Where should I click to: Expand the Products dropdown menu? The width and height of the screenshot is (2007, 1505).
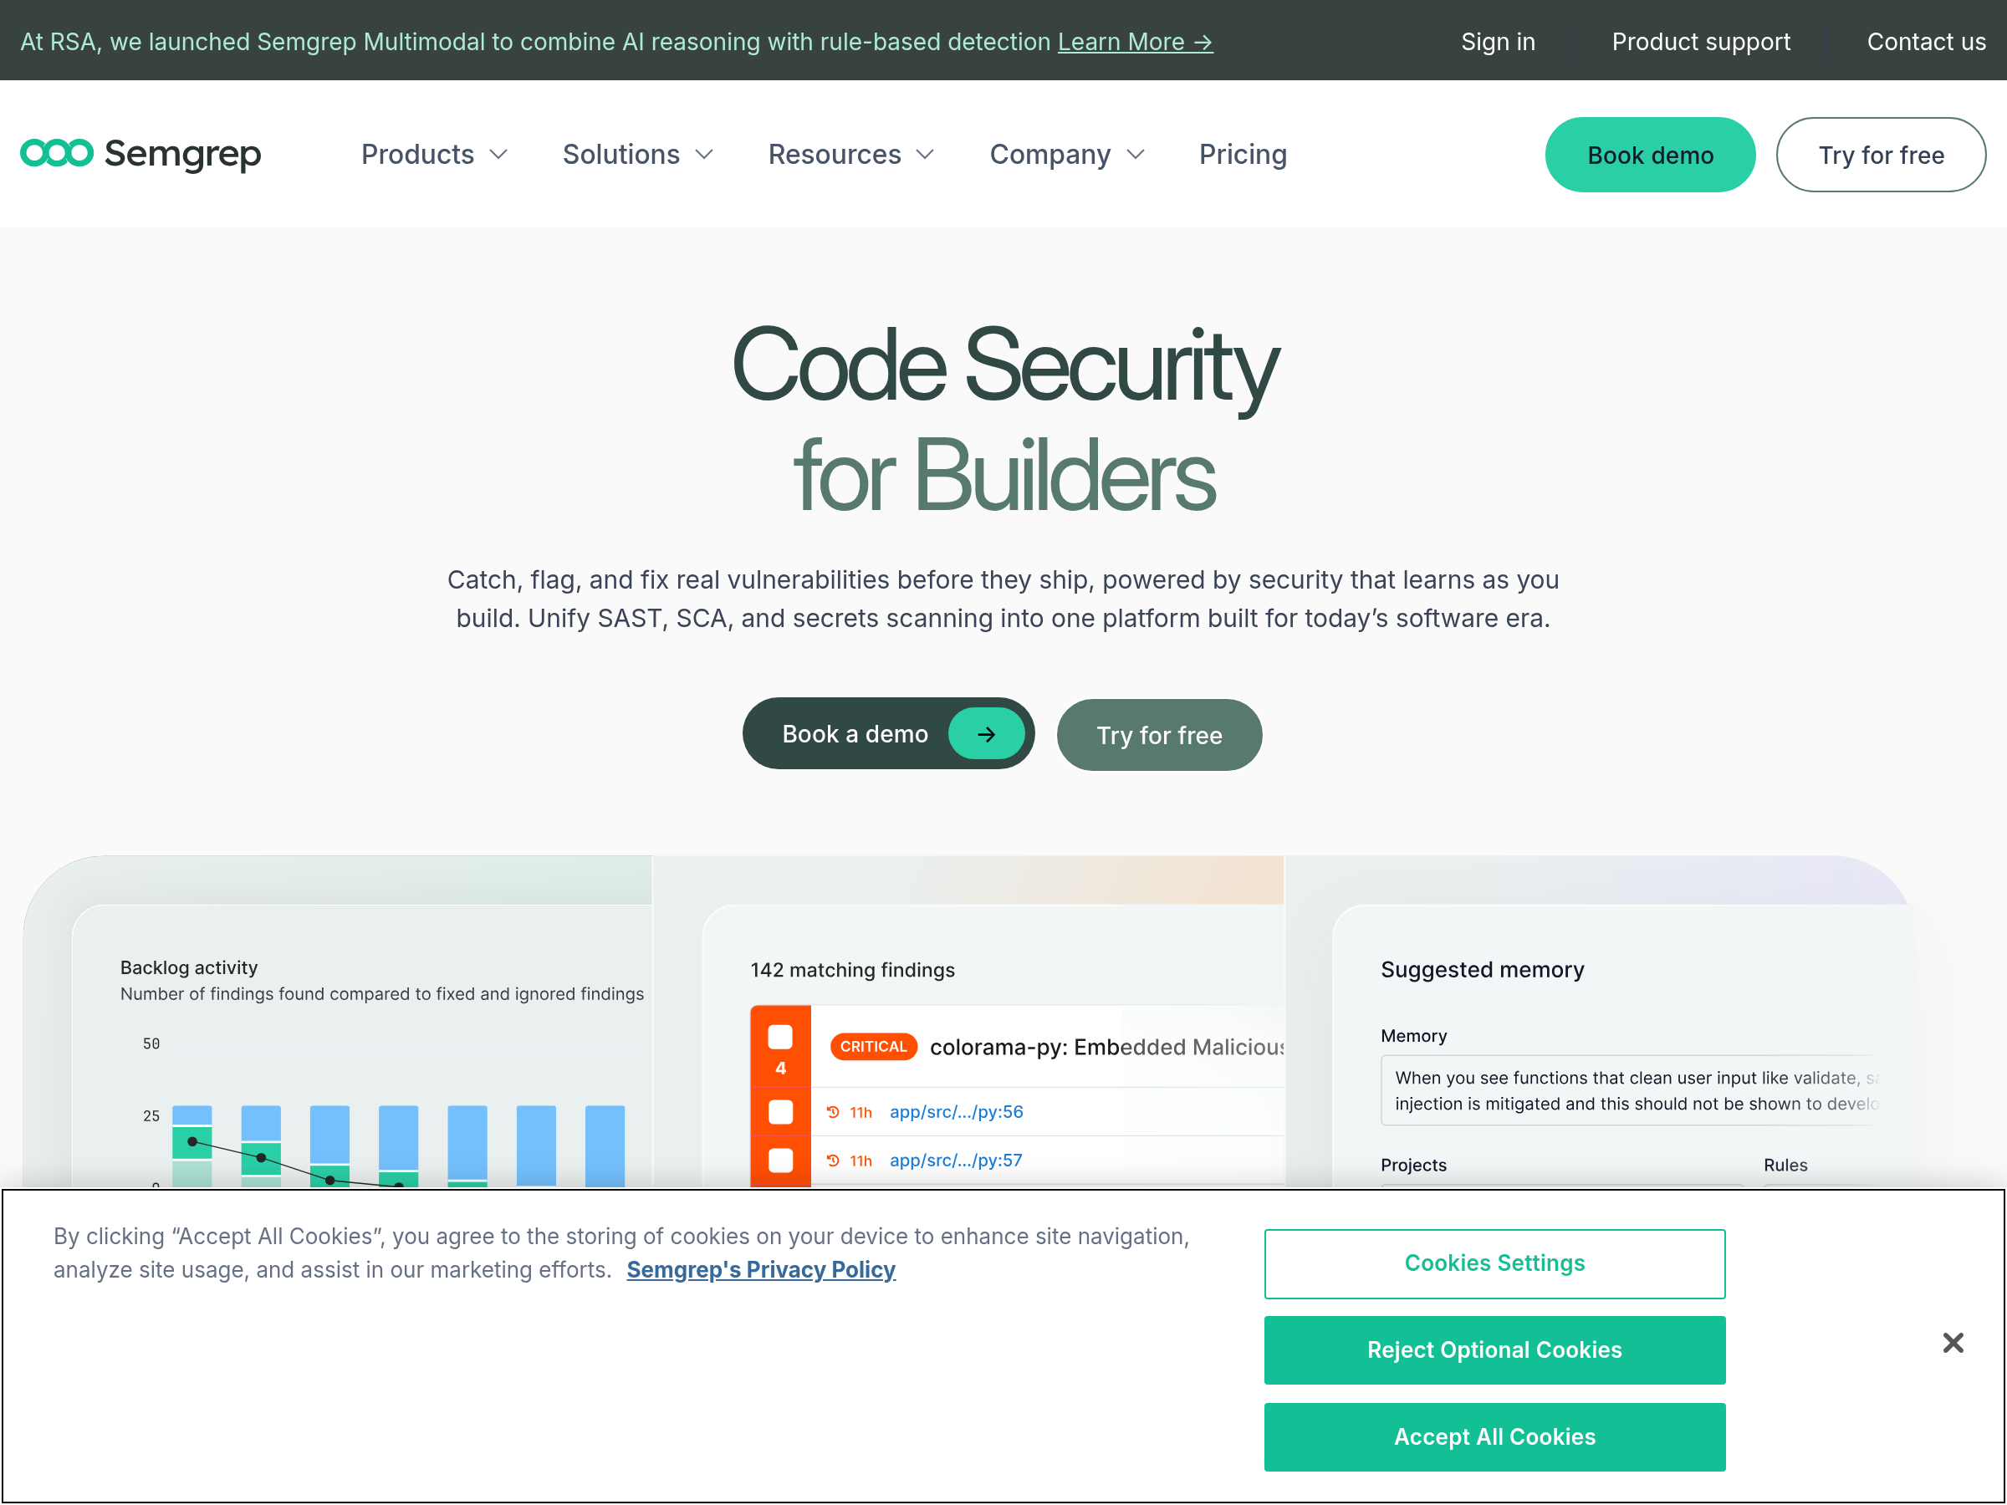tap(434, 154)
